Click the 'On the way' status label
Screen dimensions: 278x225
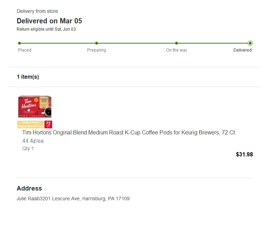[177, 50]
